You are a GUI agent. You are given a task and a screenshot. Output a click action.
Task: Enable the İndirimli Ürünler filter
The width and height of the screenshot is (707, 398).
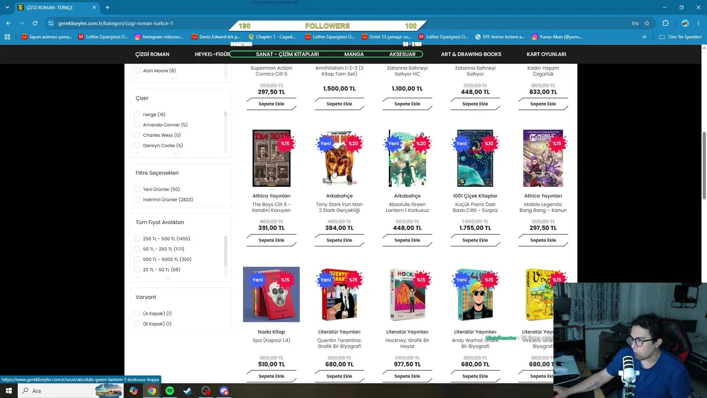(137, 200)
